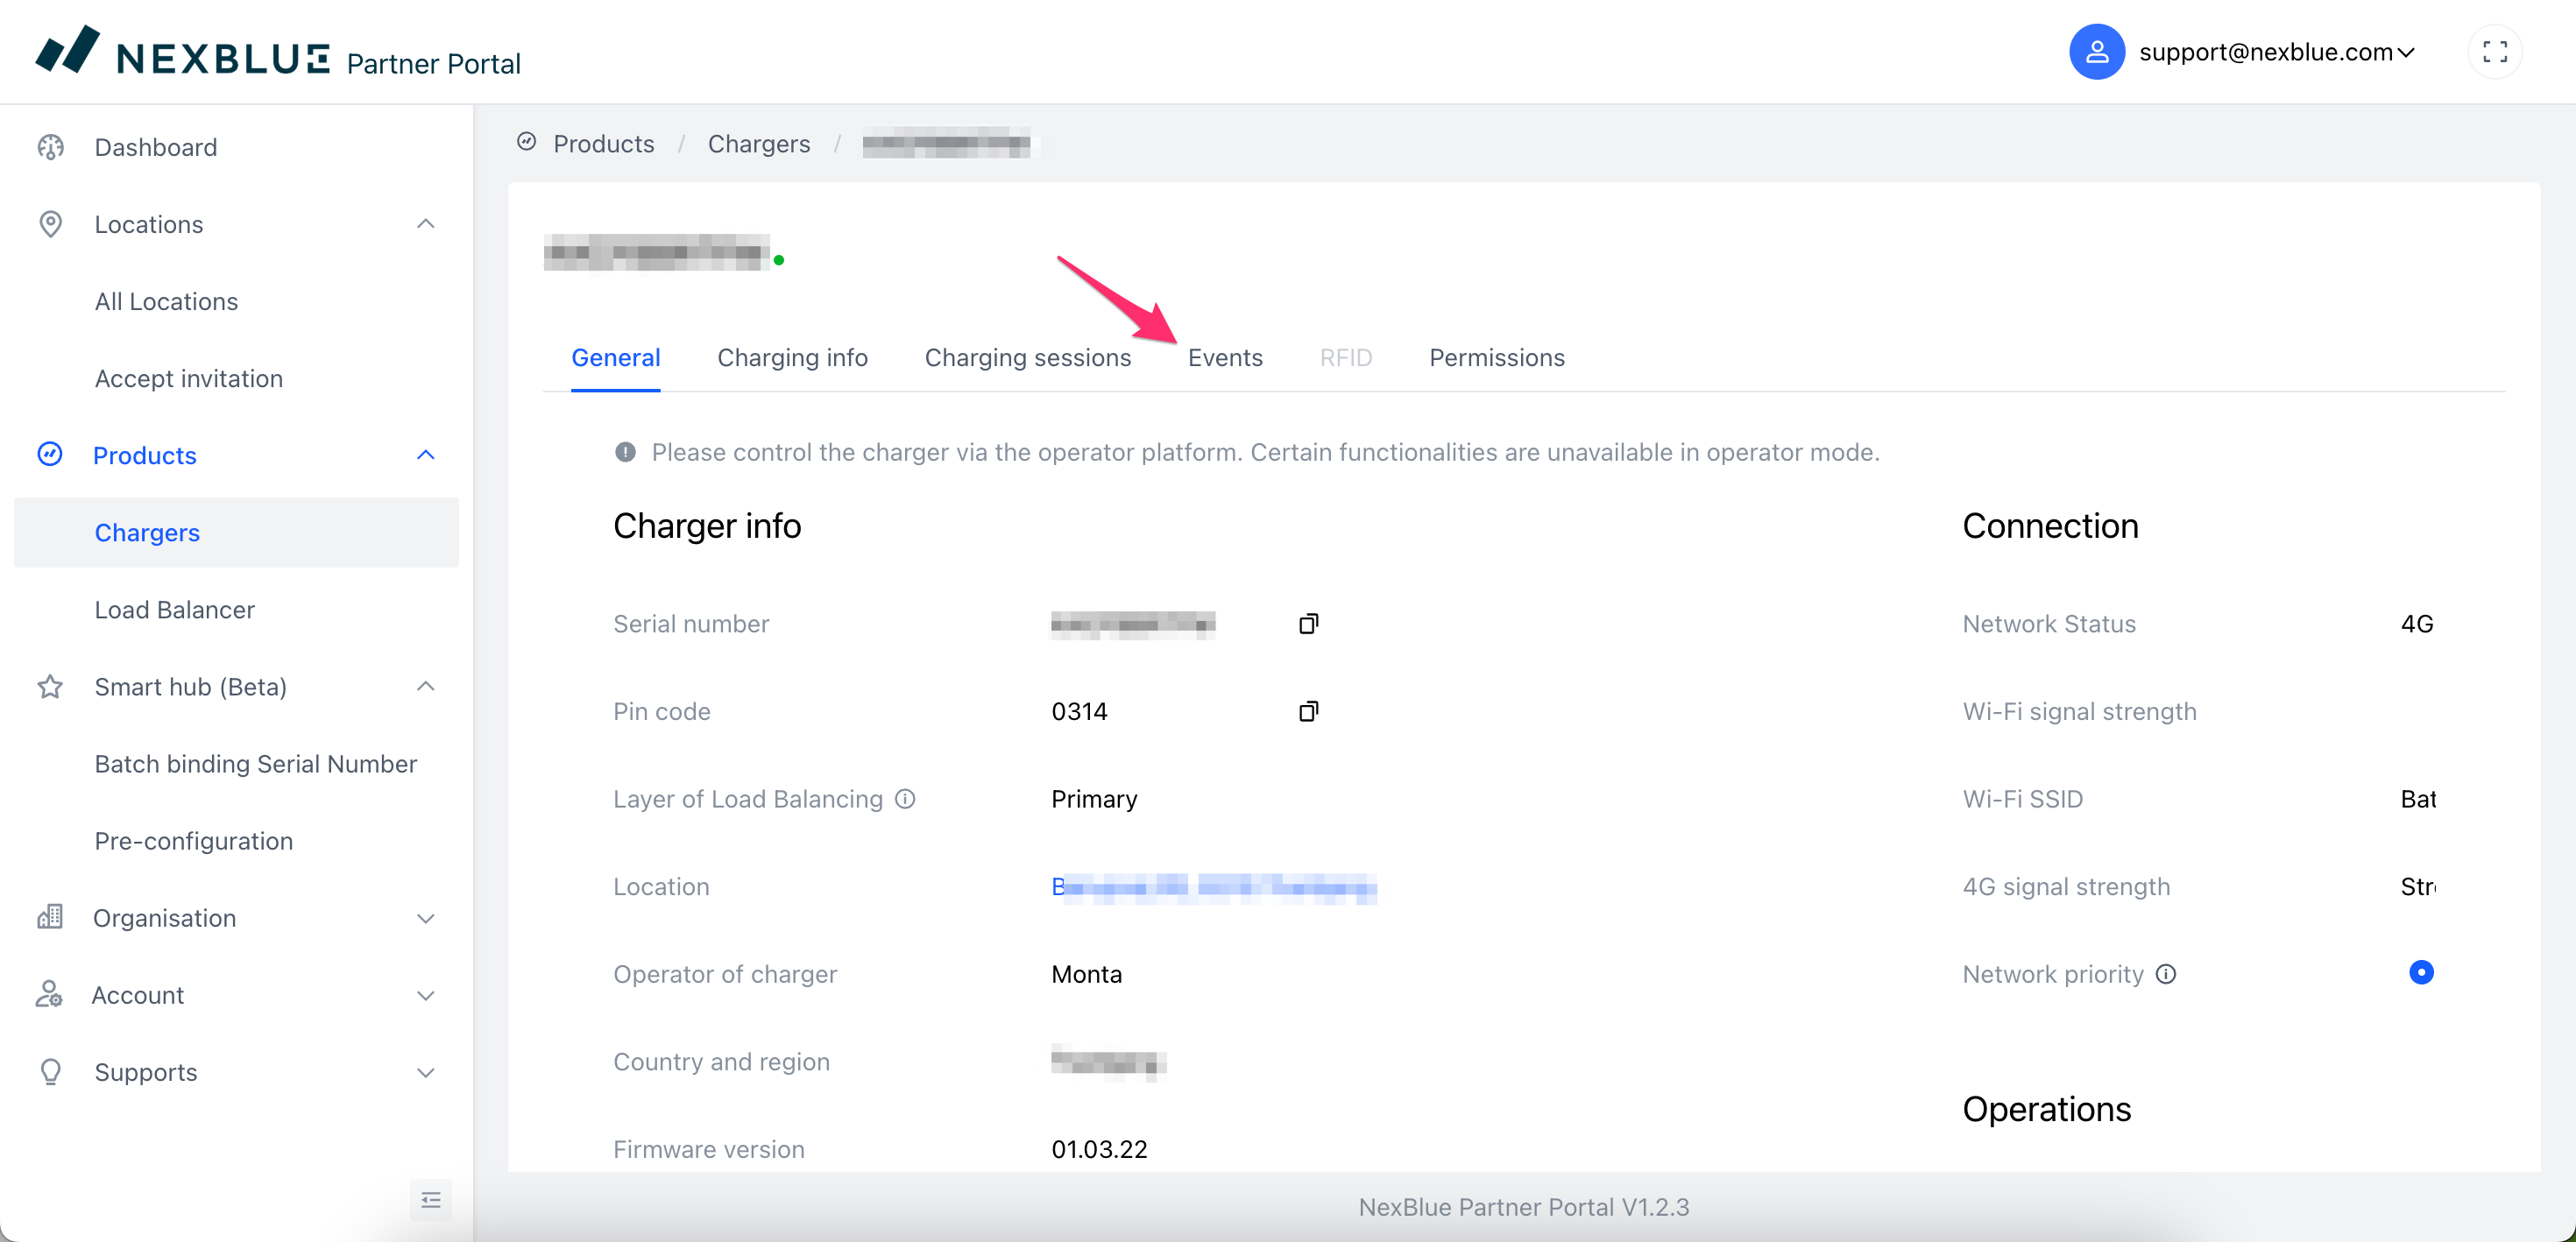Click info icon beside Layer of Load Balancing
Image resolution: width=2576 pixels, height=1242 pixels.
(905, 799)
